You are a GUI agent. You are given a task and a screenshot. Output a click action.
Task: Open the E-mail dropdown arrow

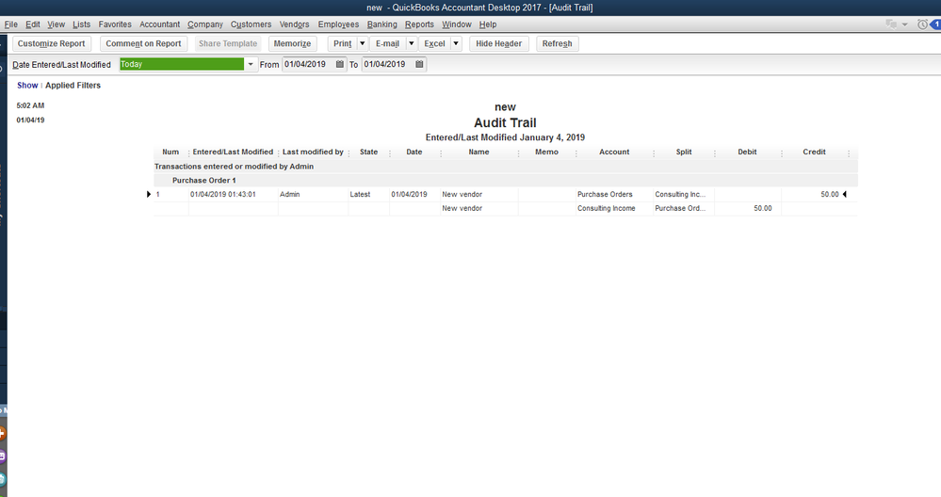click(x=411, y=43)
